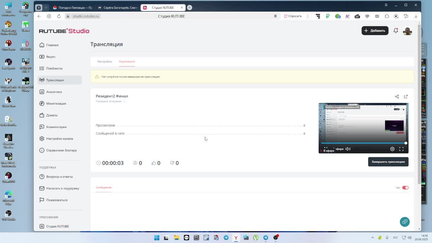Switch to Серёга Богатырёв browser tab
Viewport: 432px width, 243px height.
pos(117,7)
